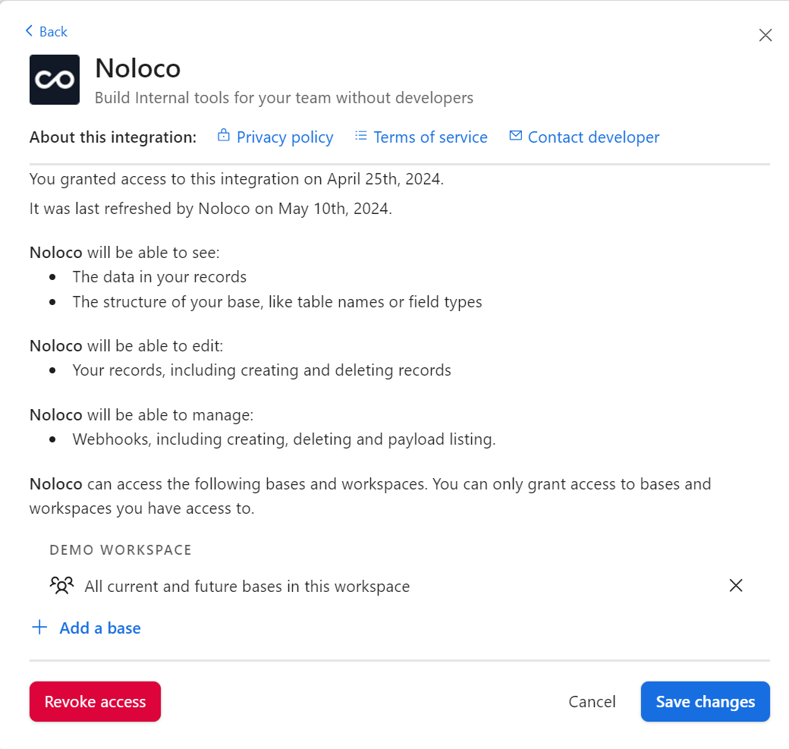Click the people icon in Demo Workspace row
Image resolution: width=789 pixels, height=749 pixels.
[61, 585]
